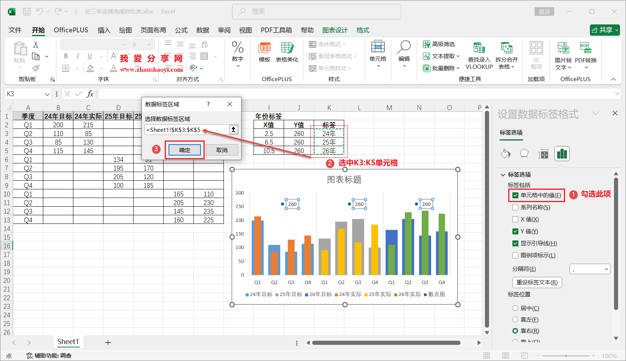Click 图片转文字 icon
626x361 pixels.
point(563,48)
